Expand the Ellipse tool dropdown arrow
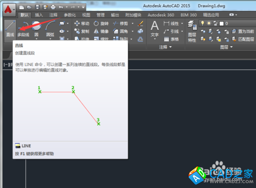256x188 pixels. click(x=68, y=31)
